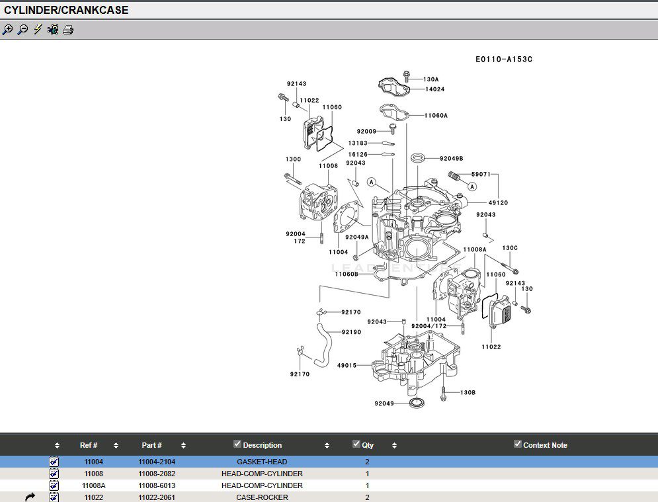The width and height of the screenshot is (658, 502).
Task: Open the GASKET-HEAD row
Action: click(x=262, y=462)
